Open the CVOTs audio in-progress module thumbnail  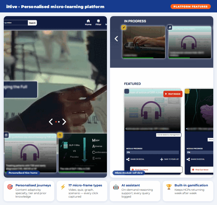click(190, 42)
